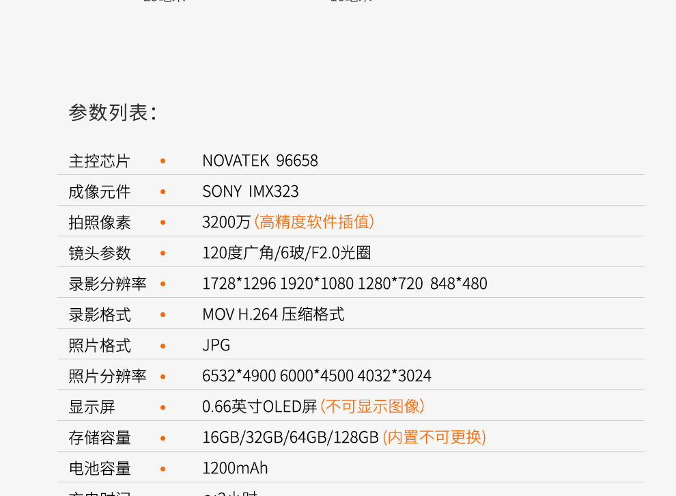Screen dimensions: 676x496
Task: Select the 显示屏 label
Action: [x=91, y=407]
